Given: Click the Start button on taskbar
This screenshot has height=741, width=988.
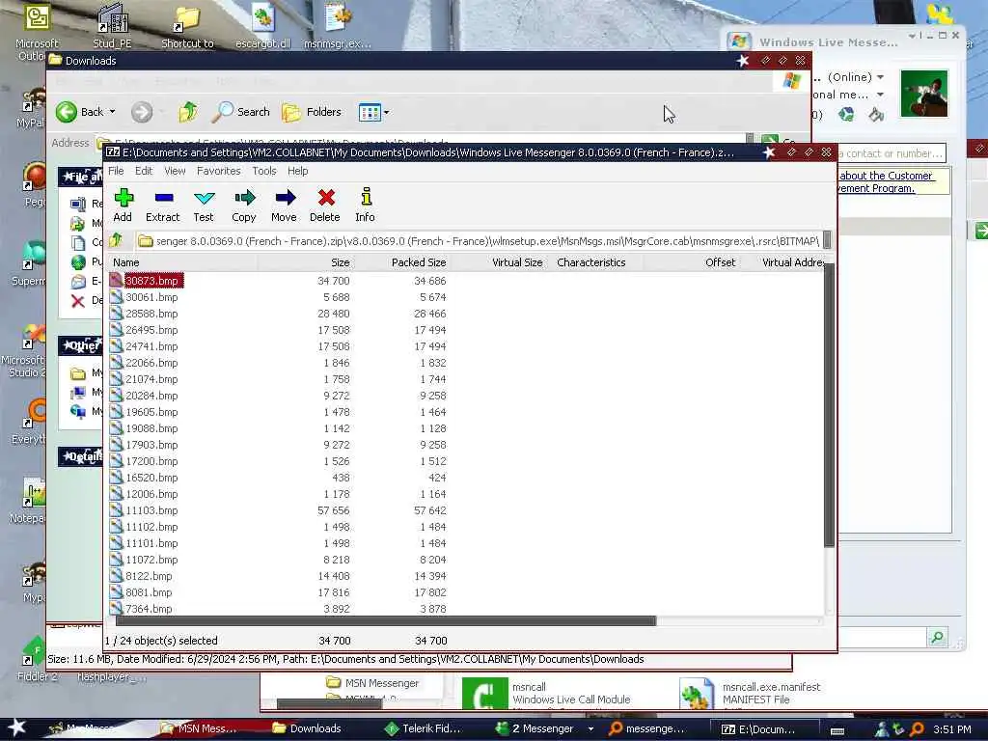Looking at the screenshot, I should pos(16,727).
